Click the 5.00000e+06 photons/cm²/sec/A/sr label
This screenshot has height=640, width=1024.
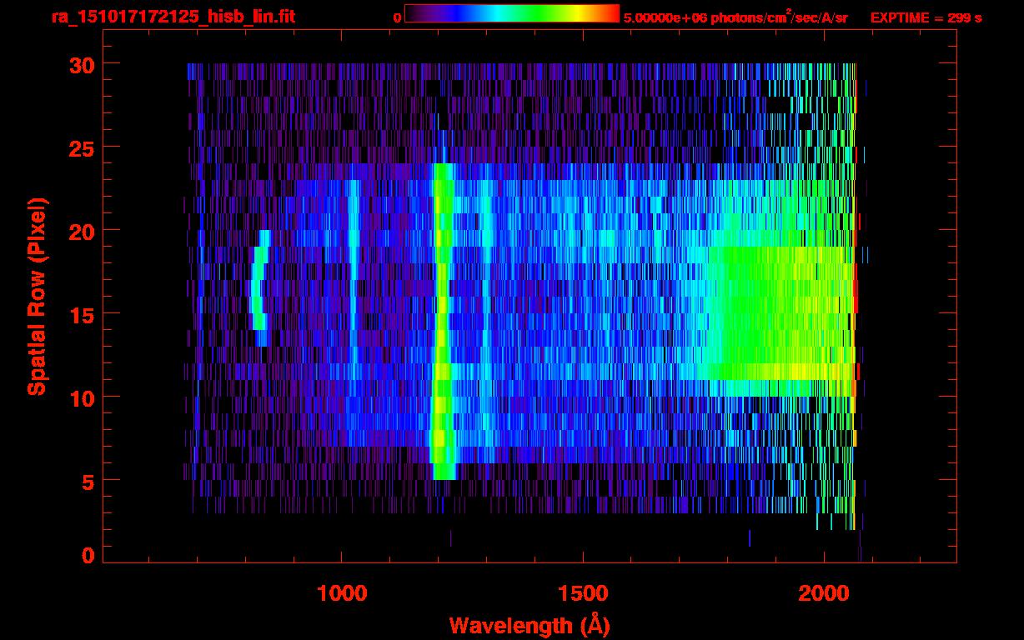[x=735, y=17]
